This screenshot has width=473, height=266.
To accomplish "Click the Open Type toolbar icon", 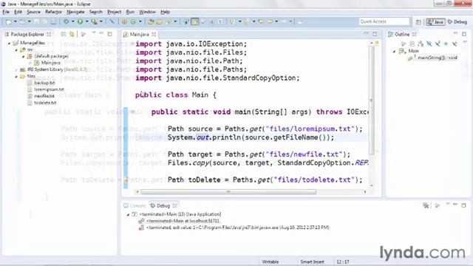I will tap(151, 21).
